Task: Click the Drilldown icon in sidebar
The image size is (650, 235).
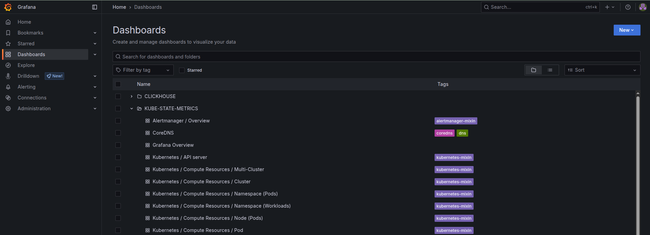Action: click(x=8, y=76)
